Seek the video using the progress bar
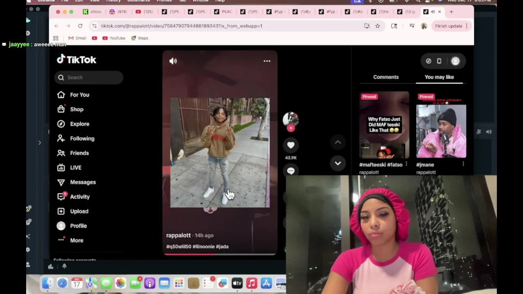The height and width of the screenshot is (294, 523). coord(220,254)
